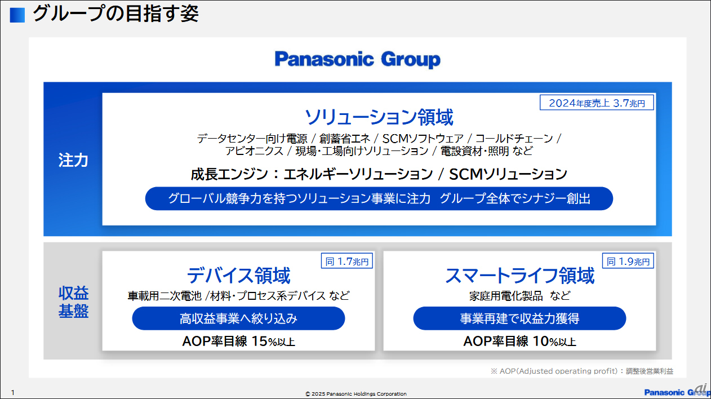Click the © 2025 Panasonic Holdings Corporation footer
Image resolution: width=711 pixels, height=399 pixels.
(x=356, y=394)
